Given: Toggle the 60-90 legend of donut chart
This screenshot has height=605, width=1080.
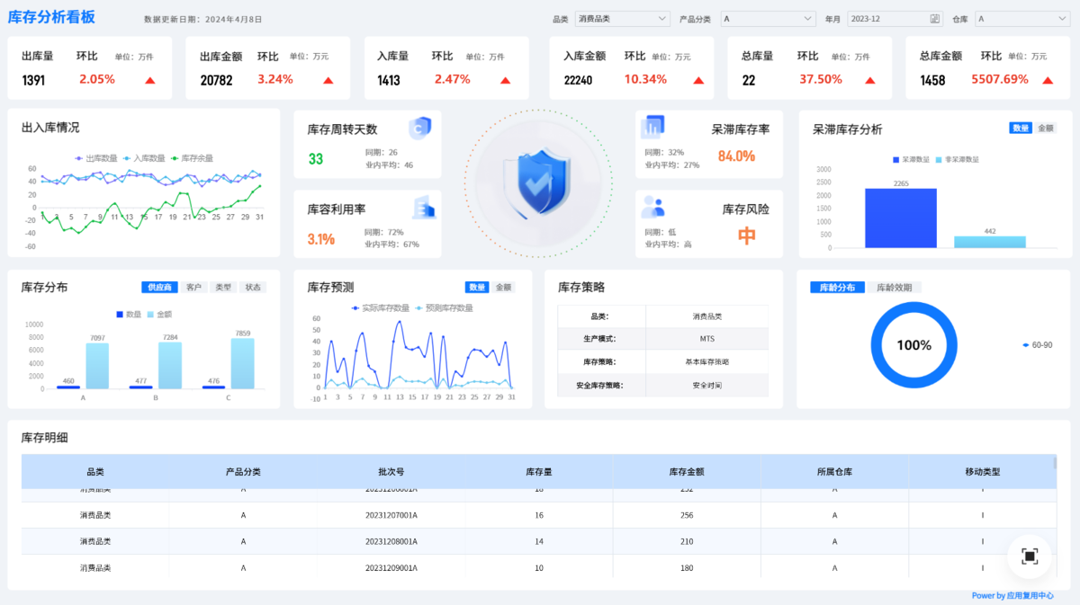Looking at the screenshot, I should pos(1038,345).
